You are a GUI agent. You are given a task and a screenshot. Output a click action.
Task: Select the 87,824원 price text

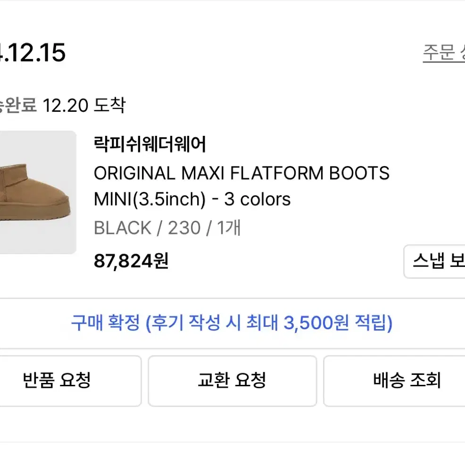point(131,261)
